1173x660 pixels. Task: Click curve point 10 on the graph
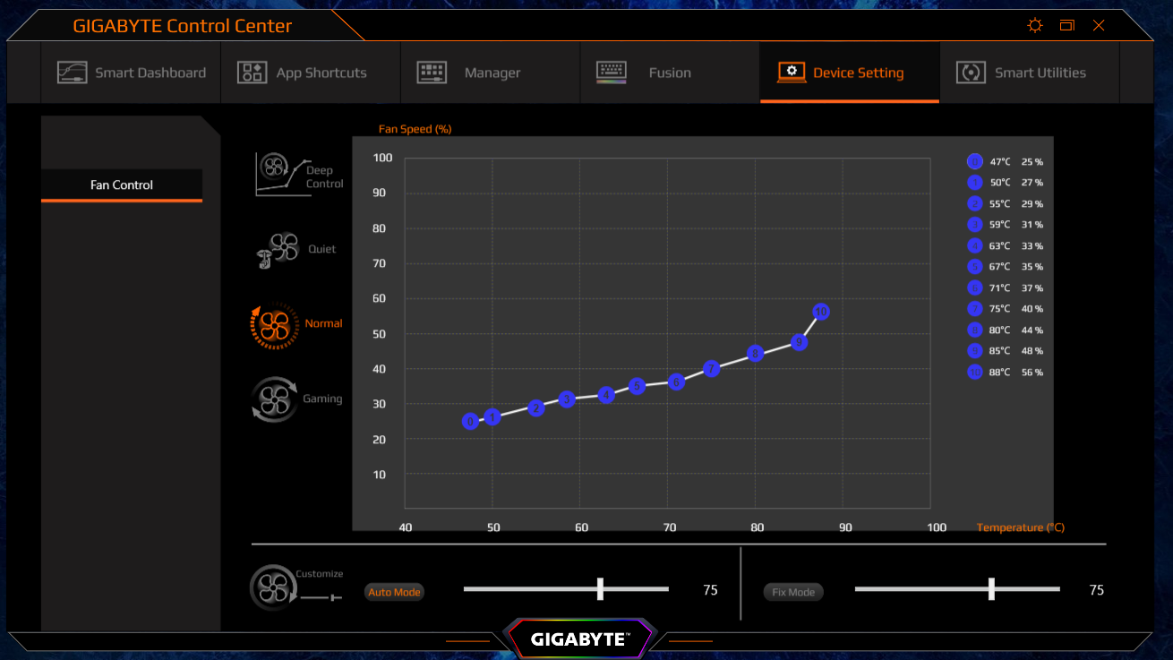821,312
